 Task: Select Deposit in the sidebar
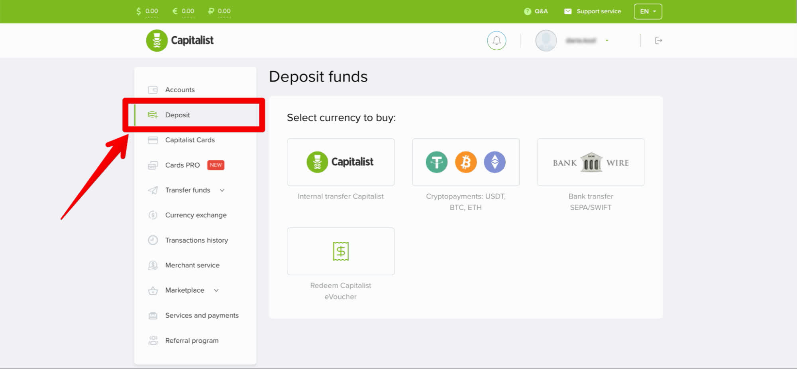point(195,115)
